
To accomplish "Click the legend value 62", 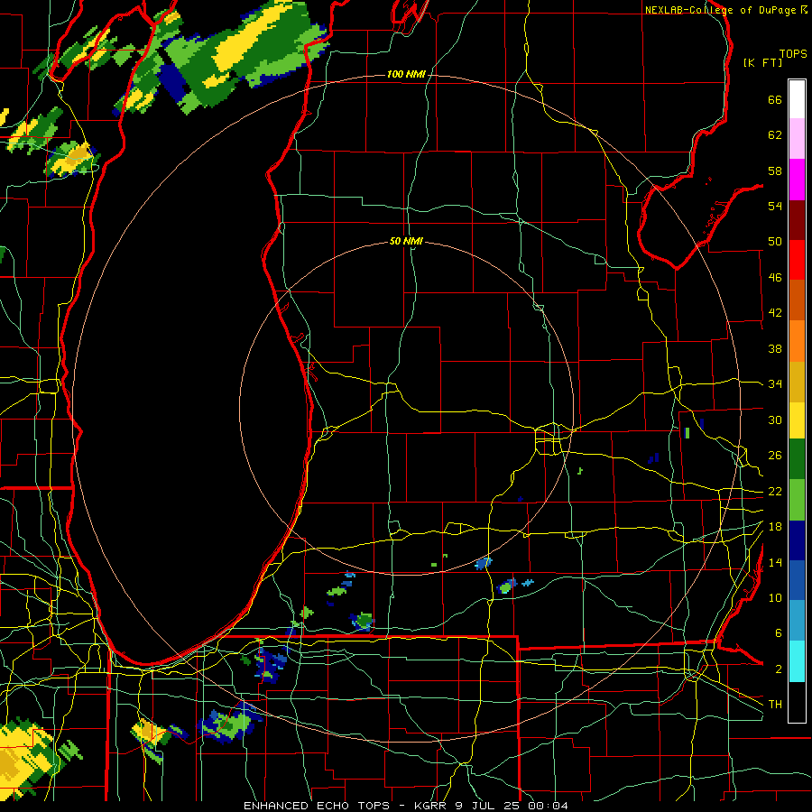I will click(x=775, y=135).
